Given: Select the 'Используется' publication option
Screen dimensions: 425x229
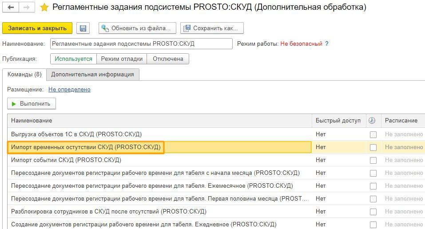Looking at the screenshot, I should pos(73,59).
